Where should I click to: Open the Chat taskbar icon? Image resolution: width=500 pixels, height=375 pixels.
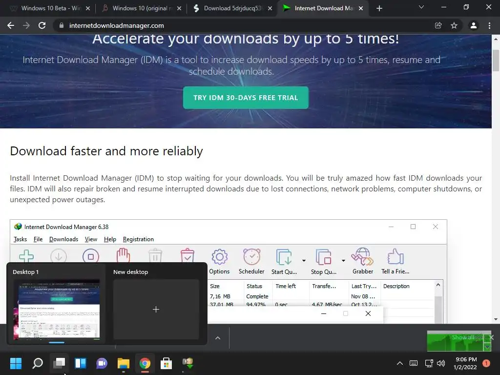102,363
